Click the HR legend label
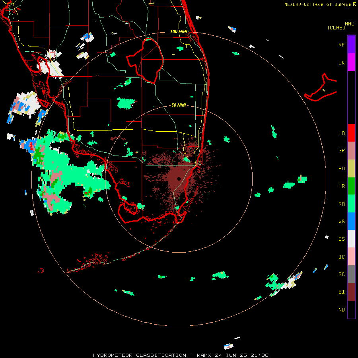Image resolution: width=358 pixels, height=358 pixels. coord(341,186)
